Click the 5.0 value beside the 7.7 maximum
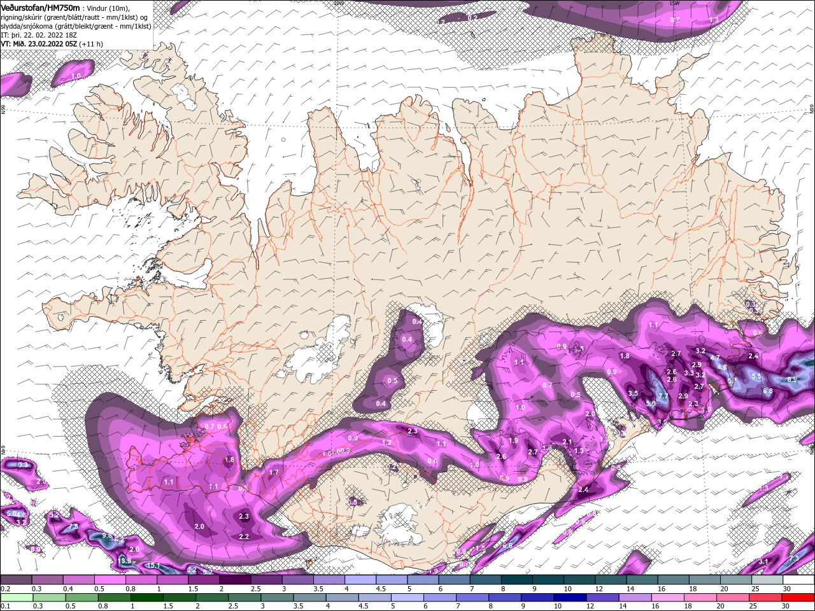 click(x=650, y=404)
